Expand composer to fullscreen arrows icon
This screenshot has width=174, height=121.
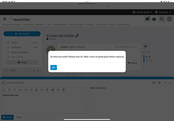click(x=165, y=83)
